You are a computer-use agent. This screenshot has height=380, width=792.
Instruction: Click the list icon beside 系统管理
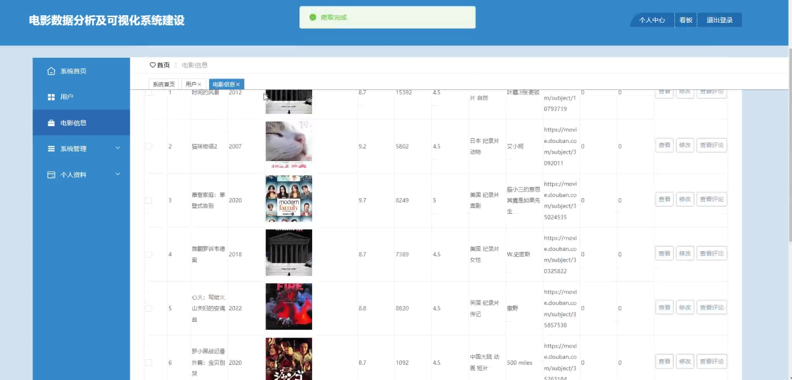click(x=51, y=148)
